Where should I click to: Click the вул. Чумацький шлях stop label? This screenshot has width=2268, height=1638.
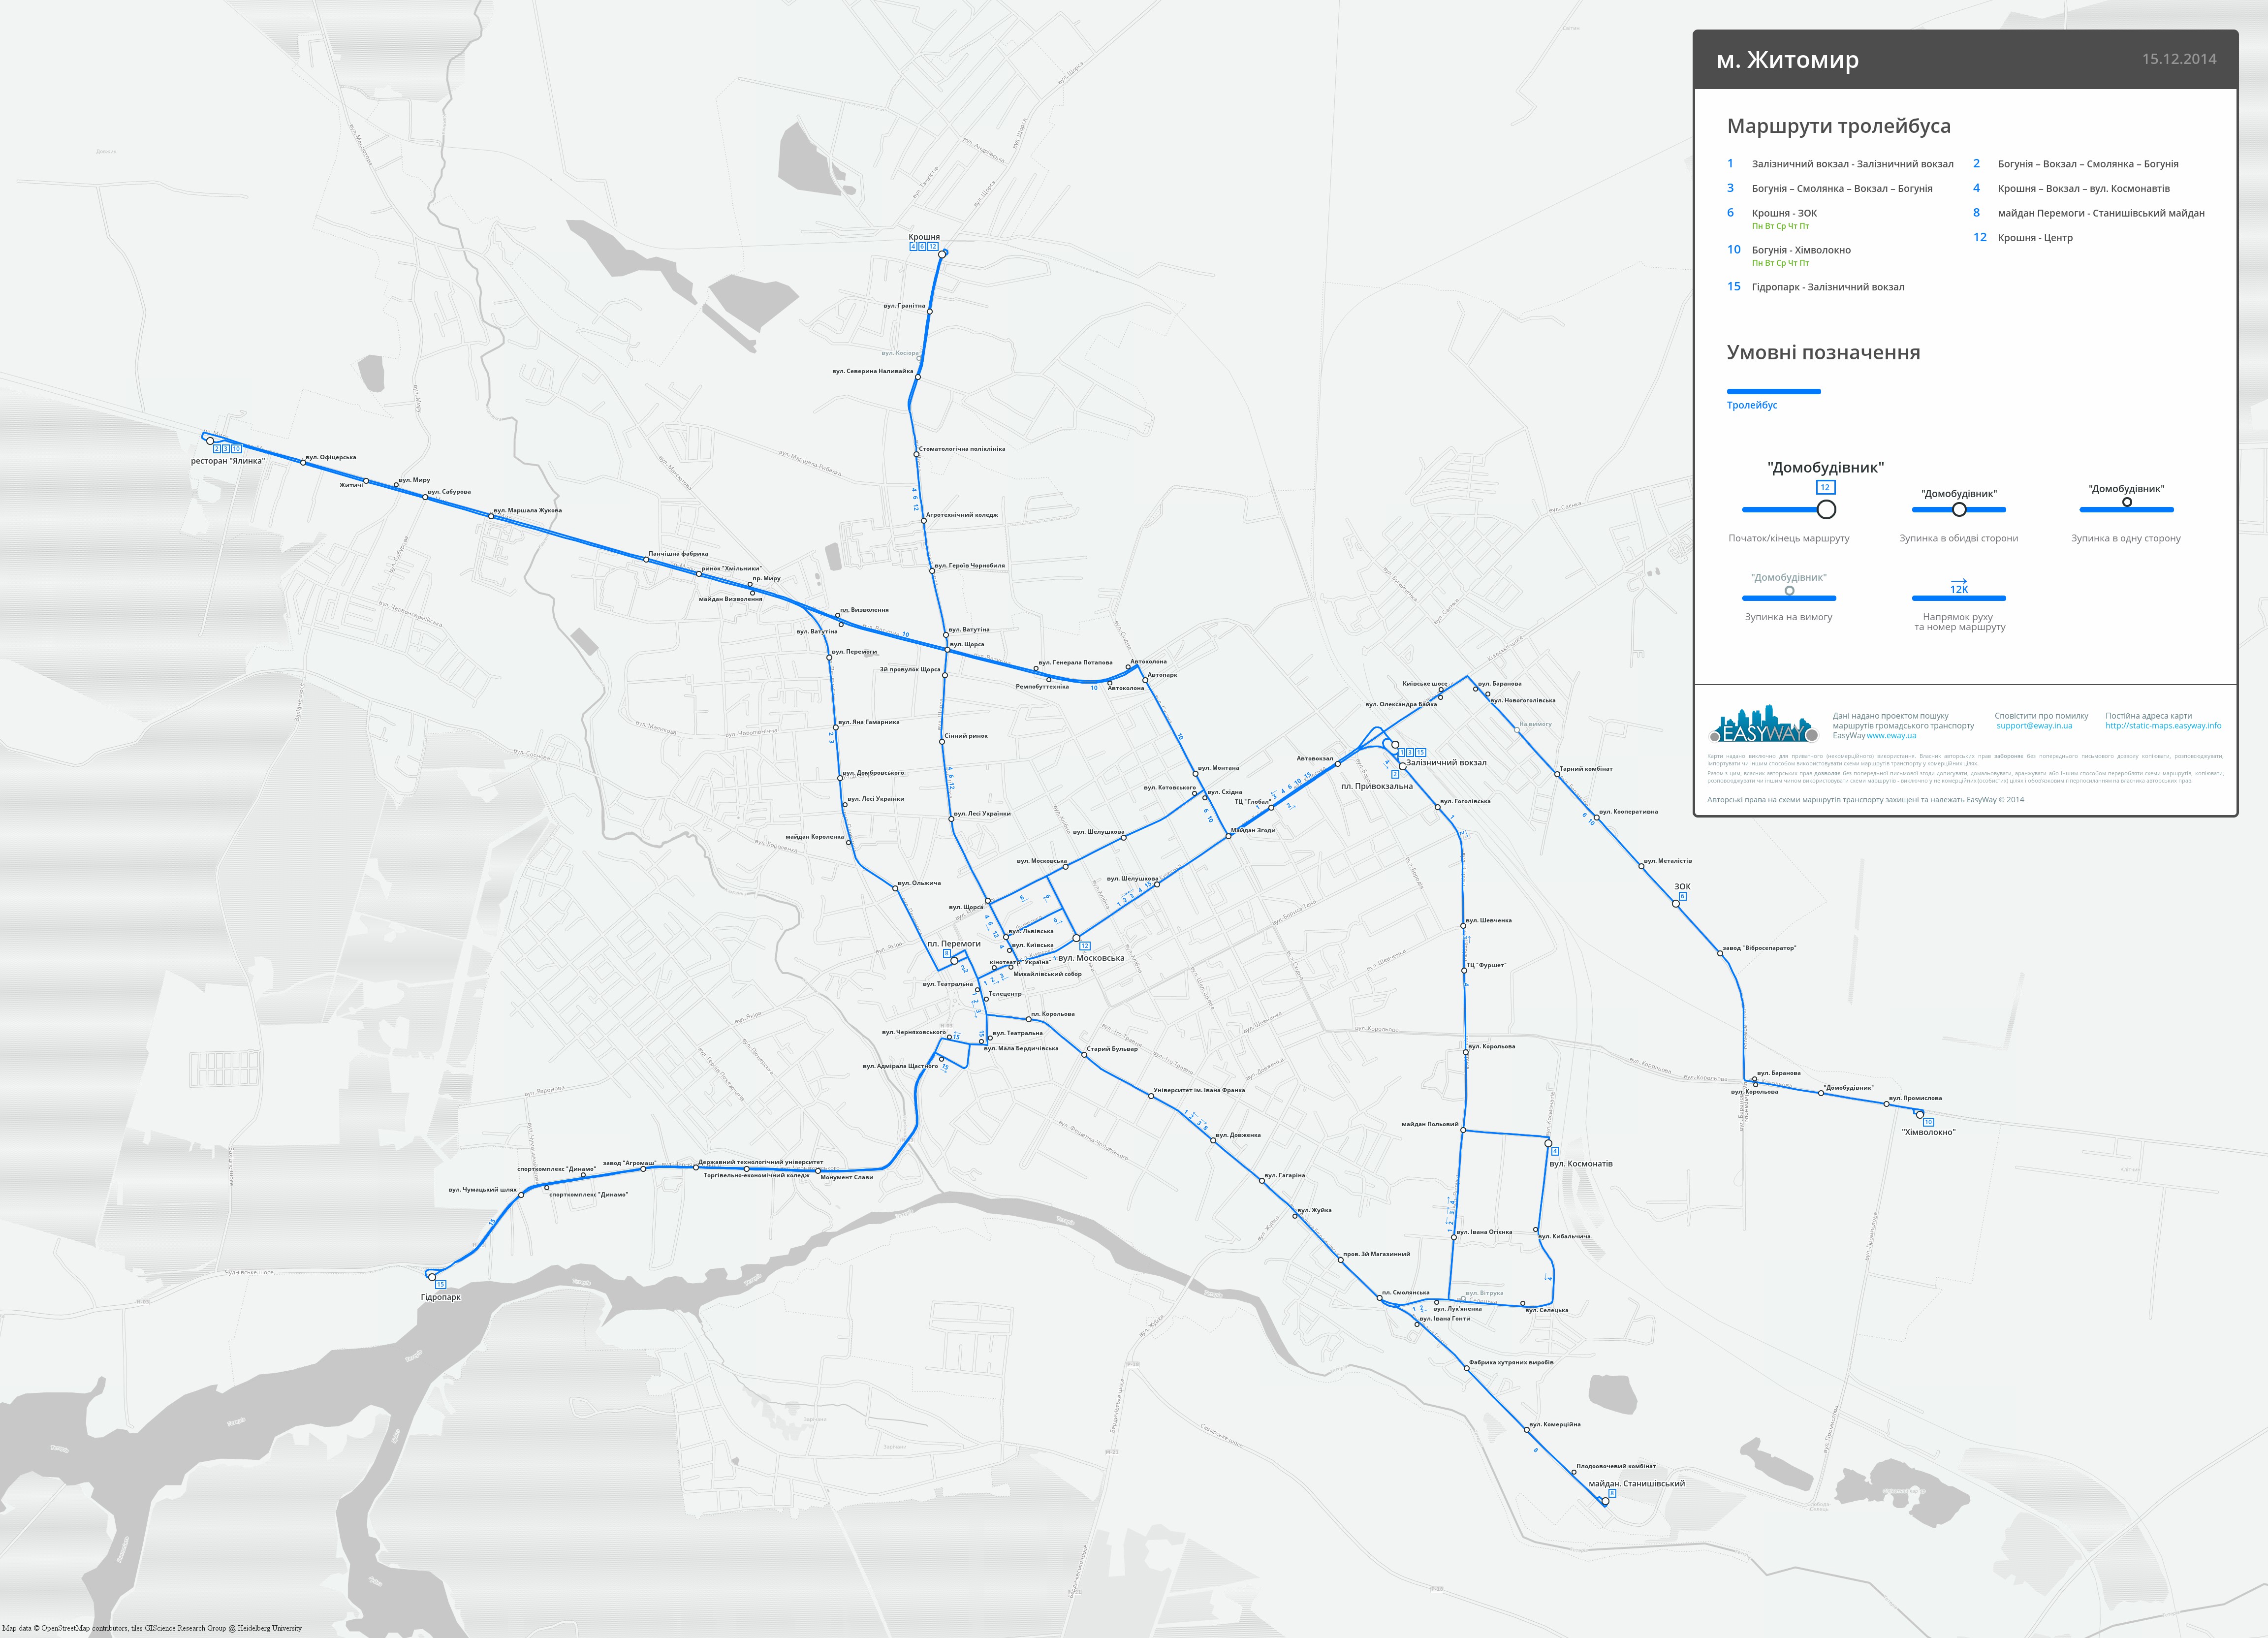coord(482,1190)
